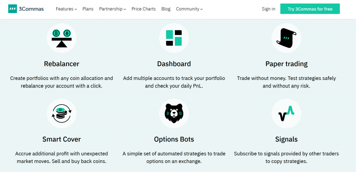Open the Dashboard heading link
Image resolution: width=356 pixels, height=172 pixels.
pos(174,64)
